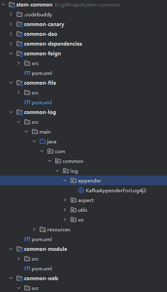Expand the .codebuddy folder

11,14
